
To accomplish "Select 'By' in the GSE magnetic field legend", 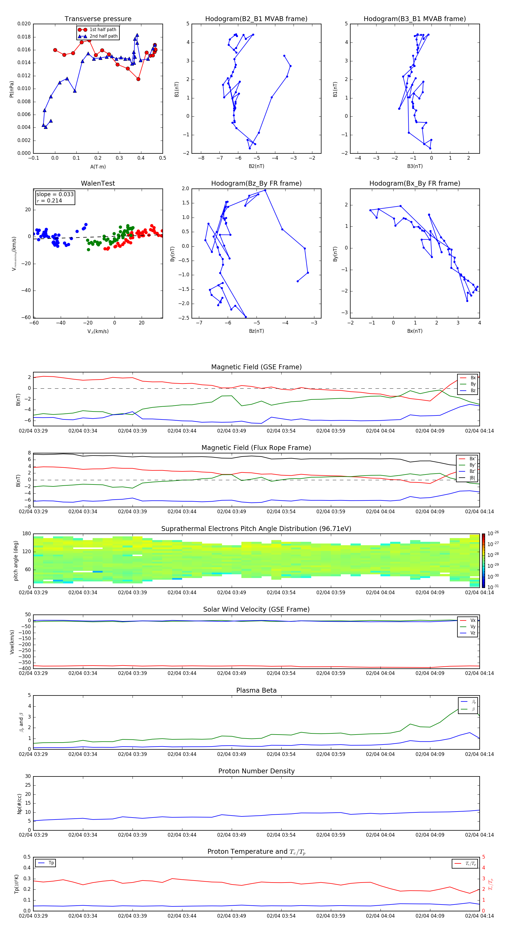I will click(468, 384).
